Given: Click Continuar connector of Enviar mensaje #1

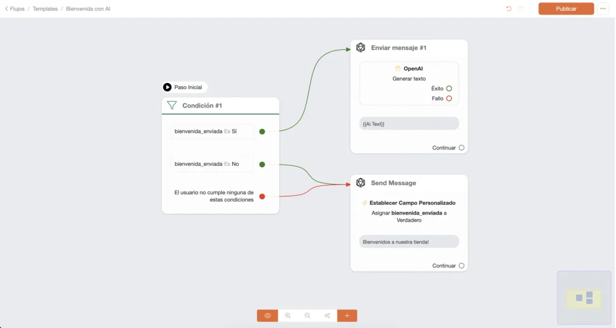Looking at the screenshot, I should [x=461, y=148].
